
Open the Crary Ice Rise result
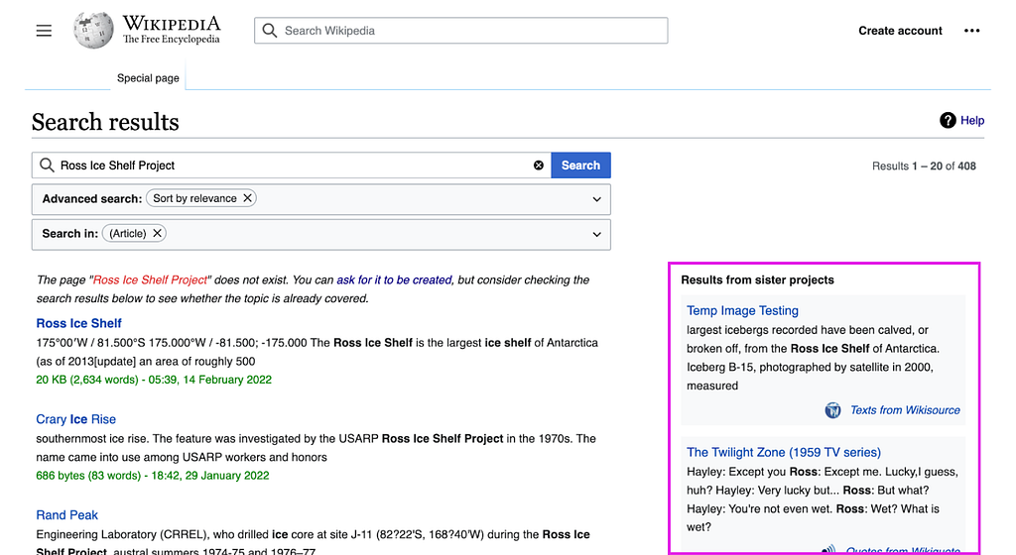coord(75,419)
